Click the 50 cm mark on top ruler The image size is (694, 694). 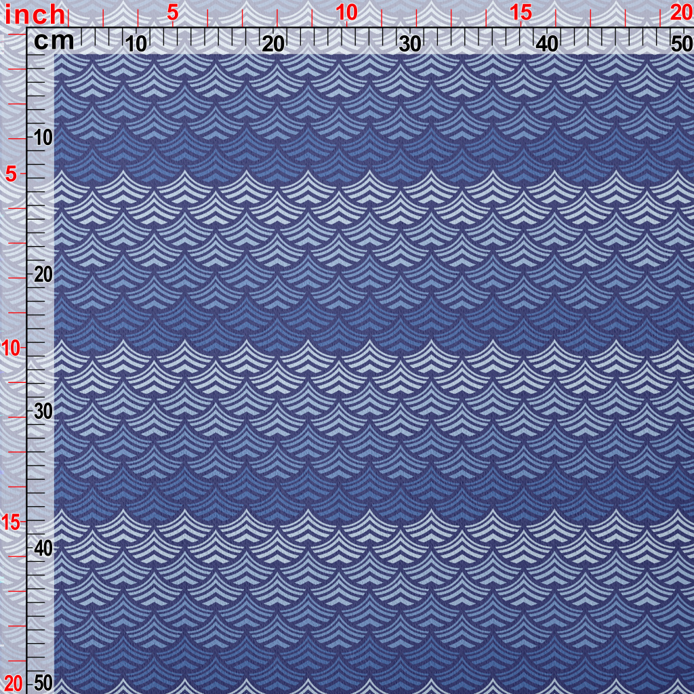coord(680,44)
